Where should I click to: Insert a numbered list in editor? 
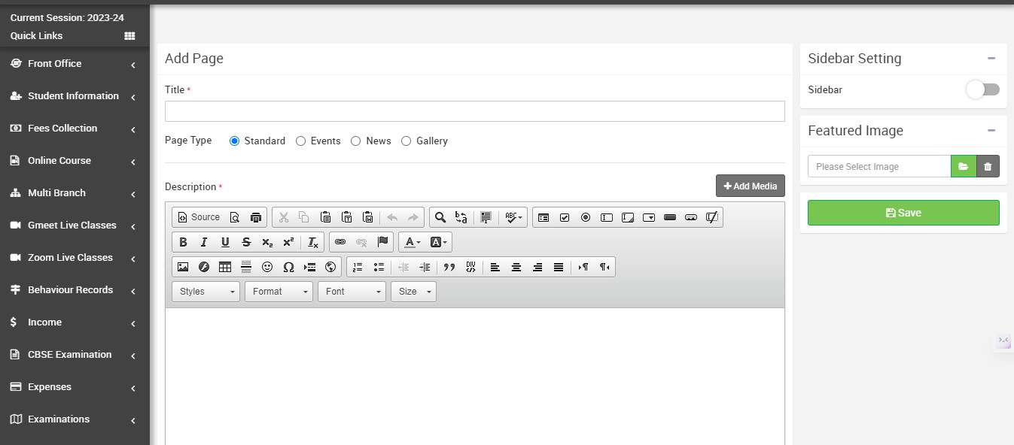358,267
